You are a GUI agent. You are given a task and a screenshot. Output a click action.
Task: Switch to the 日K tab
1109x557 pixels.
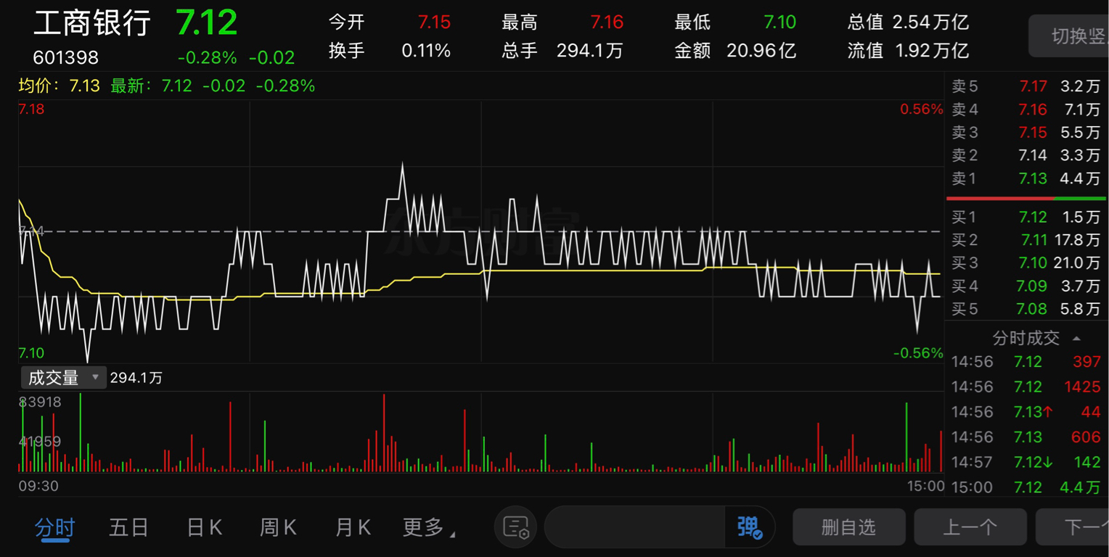pyautogui.click(x=204, y=527)
